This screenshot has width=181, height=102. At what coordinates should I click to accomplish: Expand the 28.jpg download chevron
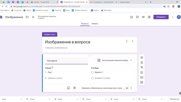click(133, 99)
